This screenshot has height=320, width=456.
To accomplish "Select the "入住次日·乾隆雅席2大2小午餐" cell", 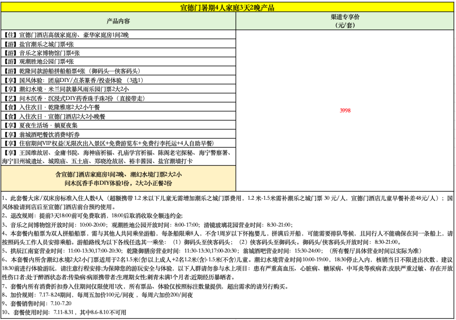I will tap(118, 107).
